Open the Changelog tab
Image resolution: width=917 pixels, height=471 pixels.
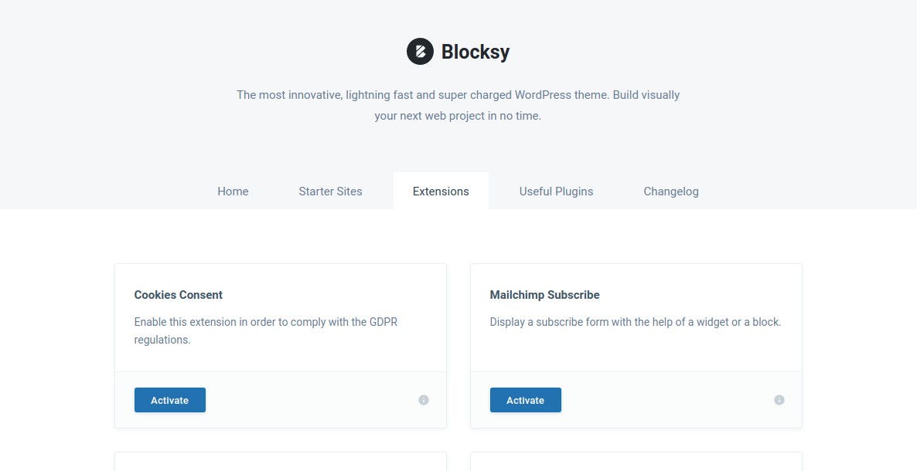click(670, 191)
